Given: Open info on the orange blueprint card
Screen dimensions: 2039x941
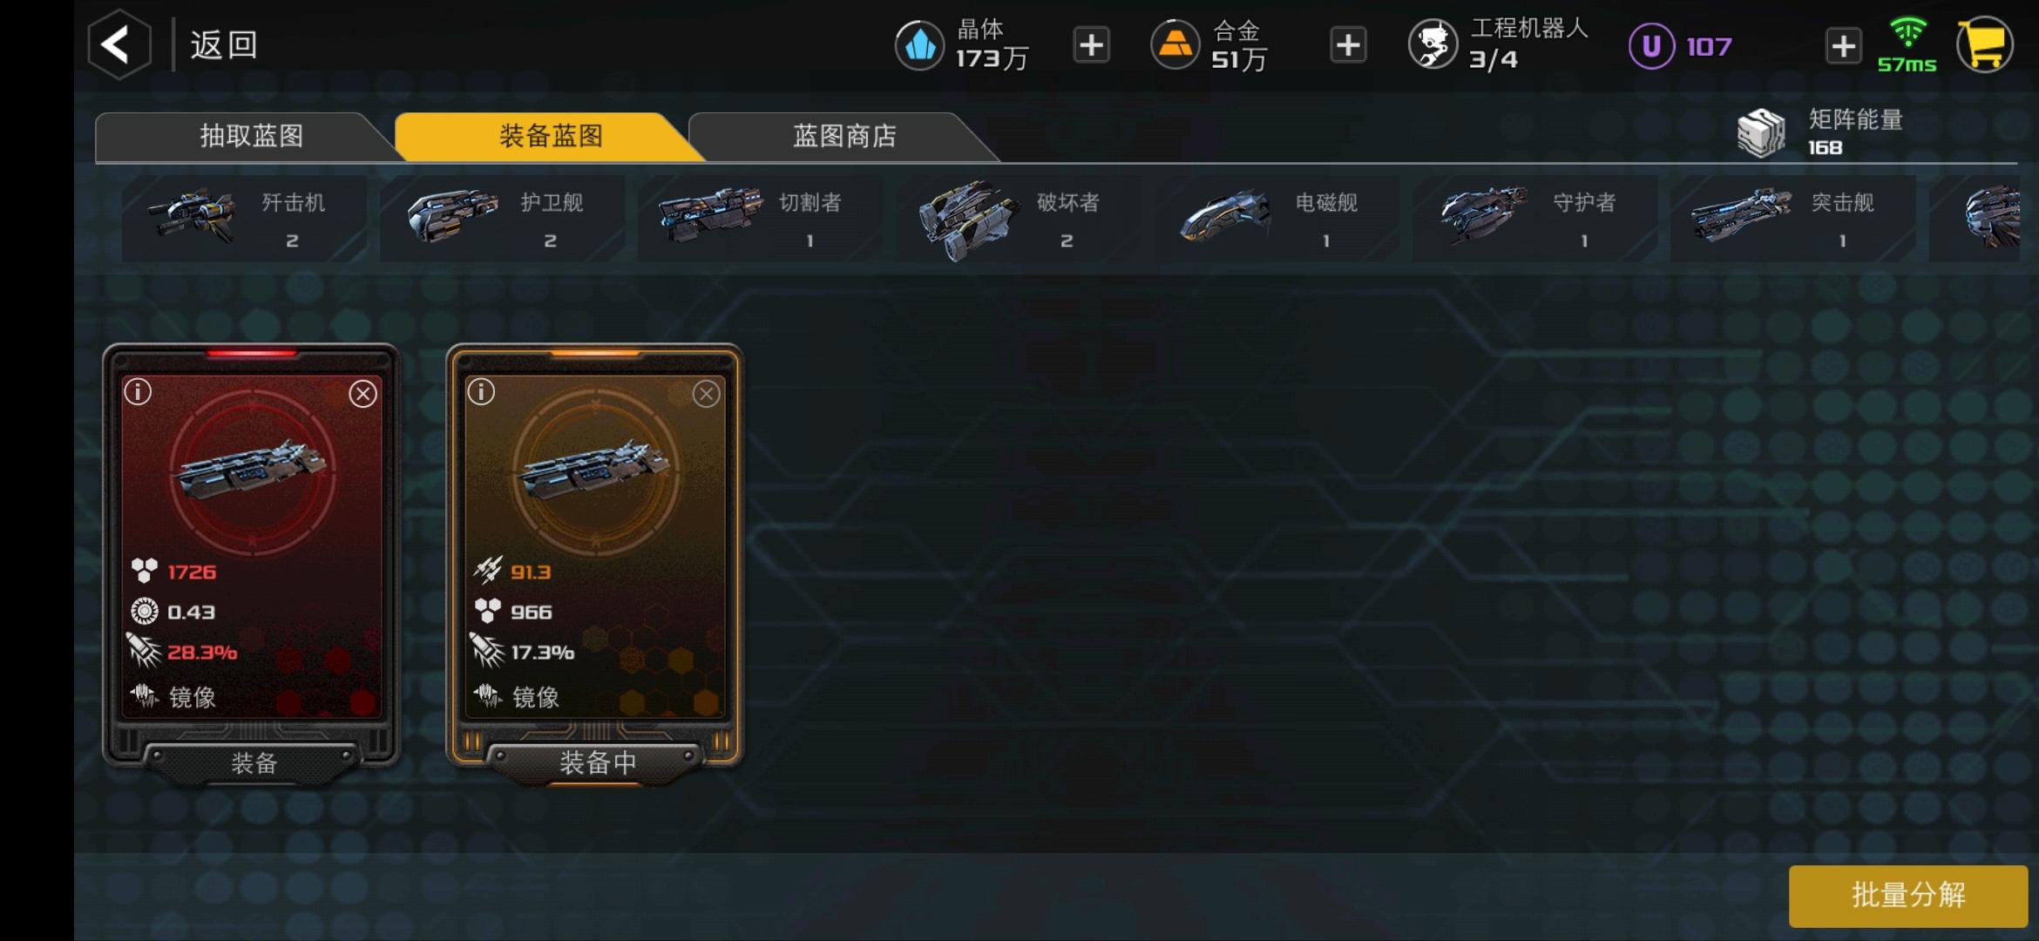Looking at the screenshot, I should pyautogui.click(x=481, y=392).
